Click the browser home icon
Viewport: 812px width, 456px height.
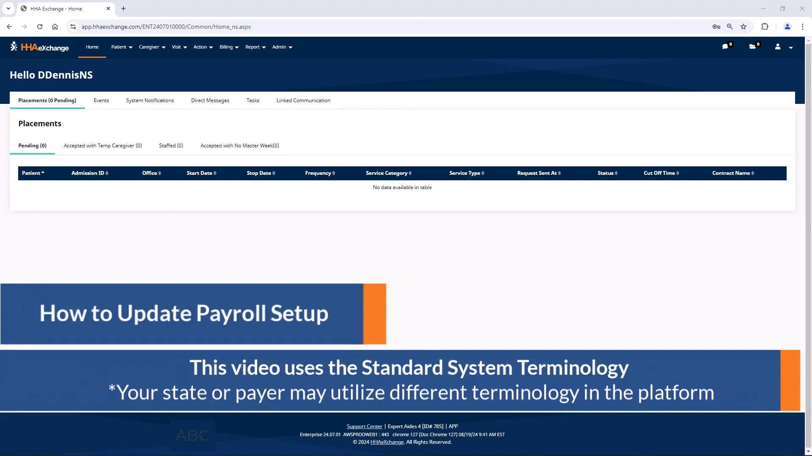pos(55,27)
